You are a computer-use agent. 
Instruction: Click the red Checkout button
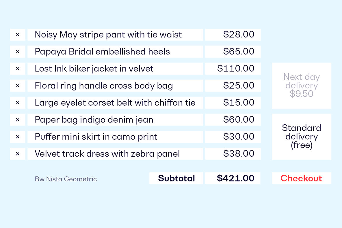coord(302,178)
